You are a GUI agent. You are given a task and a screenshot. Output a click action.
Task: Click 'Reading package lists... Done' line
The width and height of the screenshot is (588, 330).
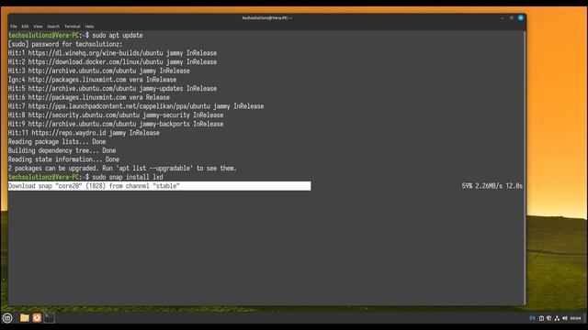(57, 142)
